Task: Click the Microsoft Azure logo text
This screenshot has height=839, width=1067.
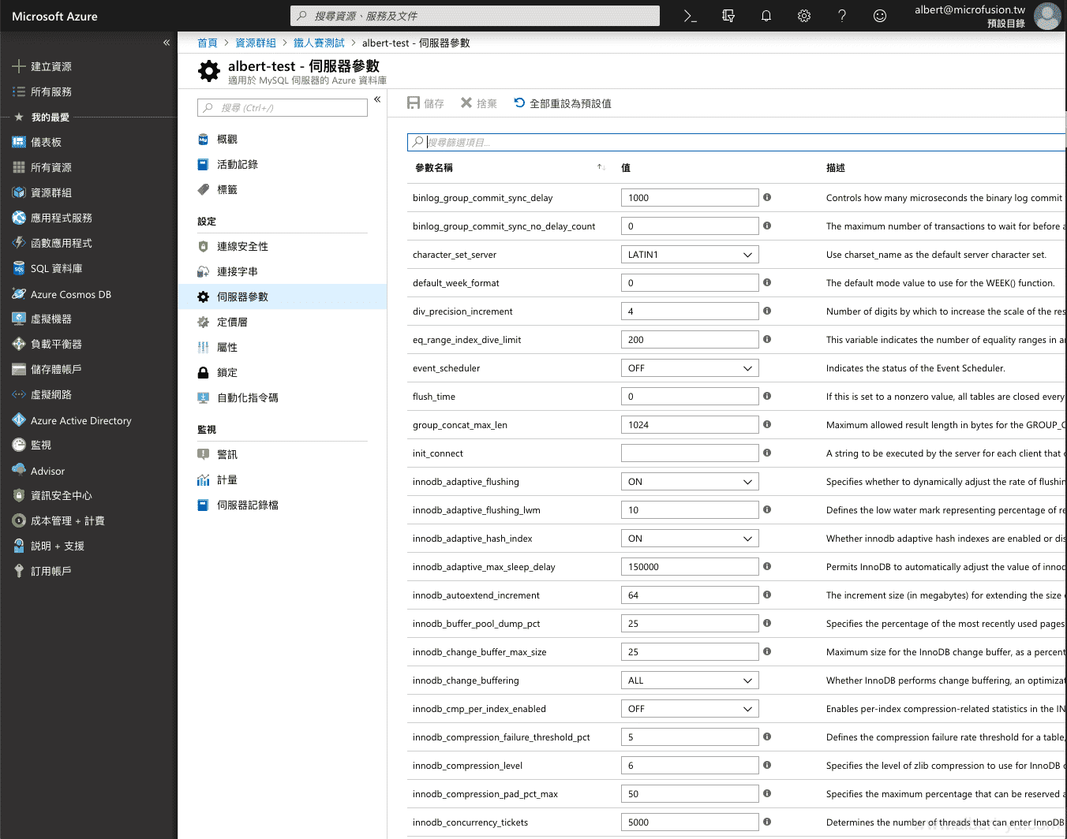Action: [54, 16]
